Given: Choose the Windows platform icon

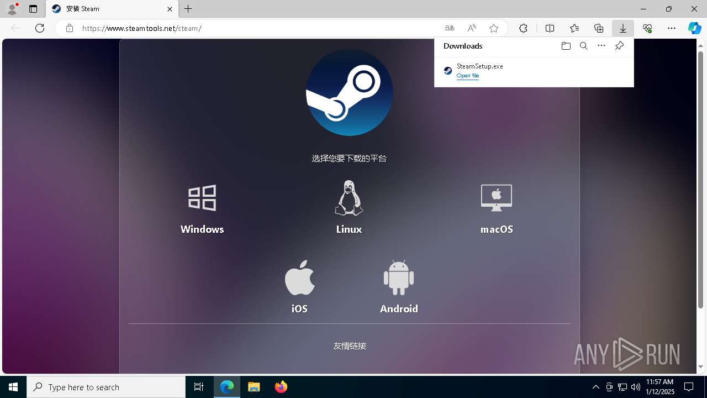Looking at the screenshot, I should click(x=202, y=197).
